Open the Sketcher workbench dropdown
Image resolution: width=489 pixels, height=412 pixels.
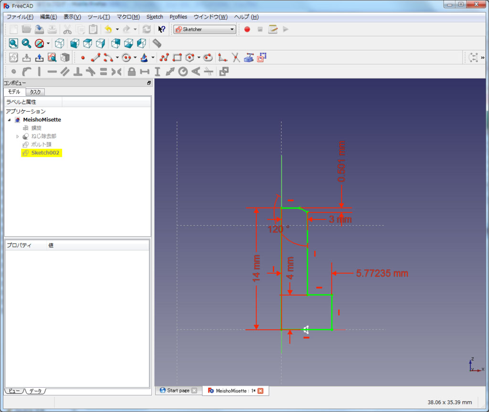click(x=204, y=29)
